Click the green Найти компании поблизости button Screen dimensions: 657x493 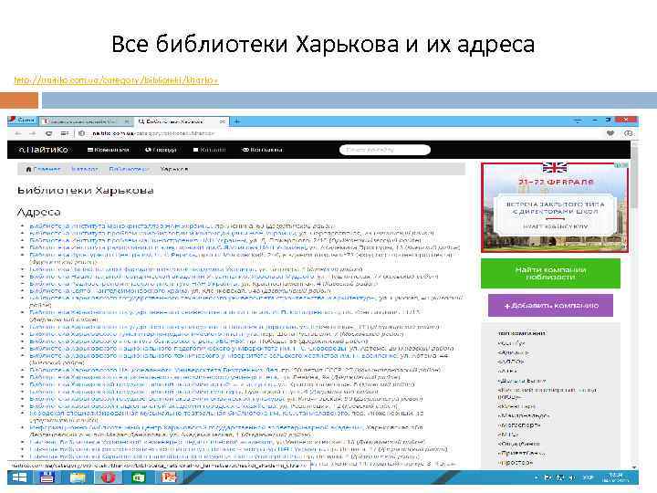550,273
